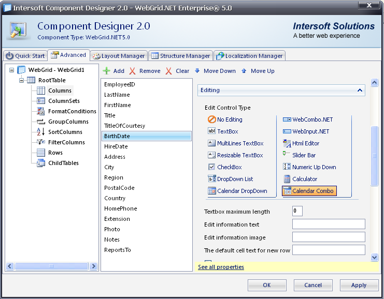384x299 pixels.
Task: Switch to the Advanced tab
Action: (68, 55)
